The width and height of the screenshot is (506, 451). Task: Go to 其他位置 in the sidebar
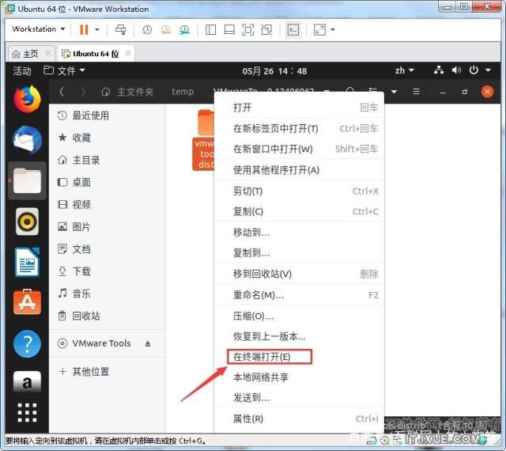point(90,372)
